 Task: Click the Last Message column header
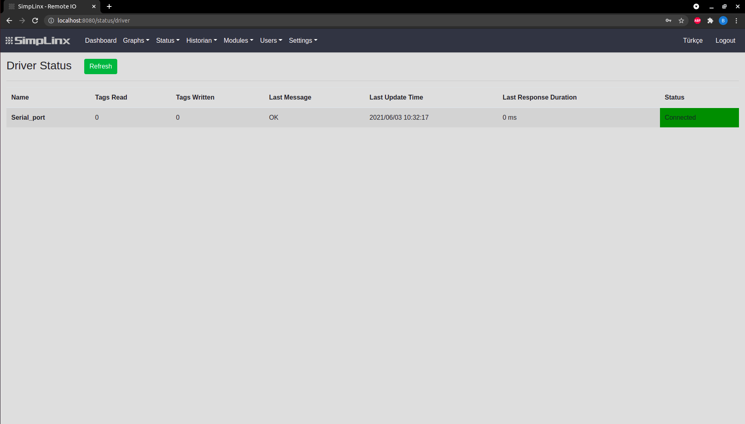coord(290,98)
